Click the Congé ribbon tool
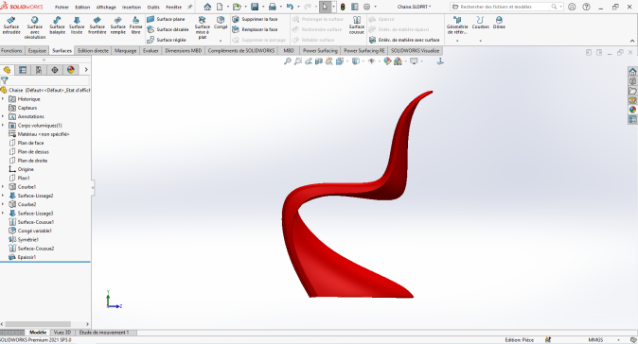Image resolution: width=638 pixels, height=344 pixels. [x=221, y=23]
